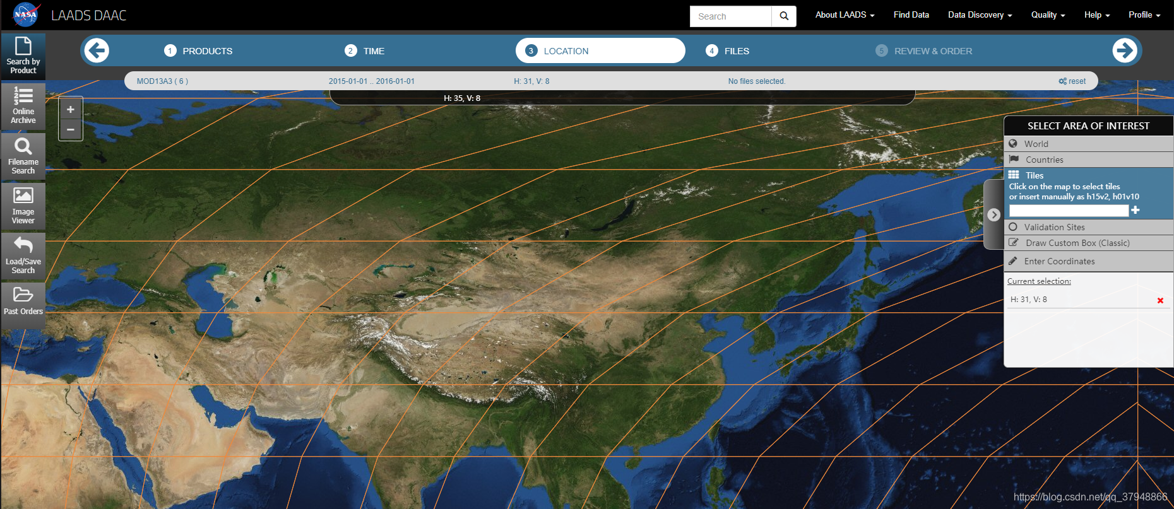Switch to the TIME step

pos(365,51)
